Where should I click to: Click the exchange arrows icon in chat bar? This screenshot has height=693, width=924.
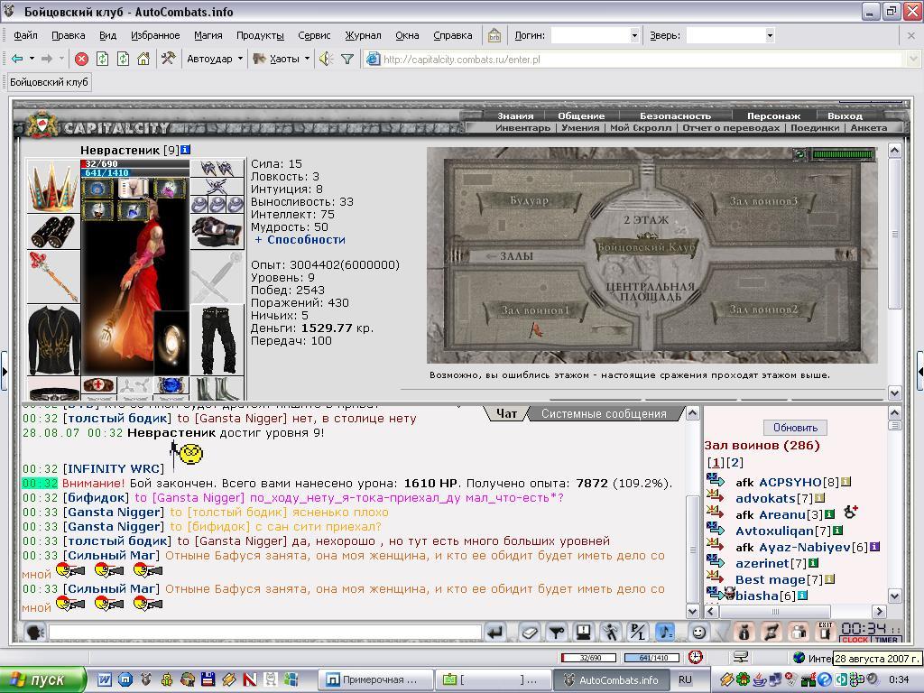click(x=771, y=633)
